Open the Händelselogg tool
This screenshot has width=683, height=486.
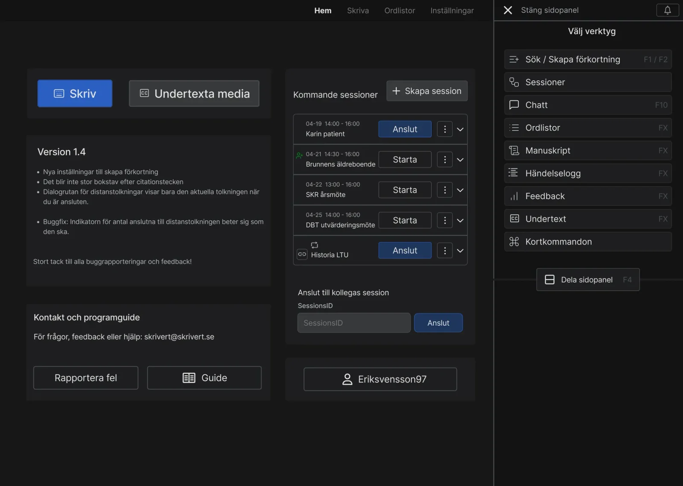(x=587, y=173)
